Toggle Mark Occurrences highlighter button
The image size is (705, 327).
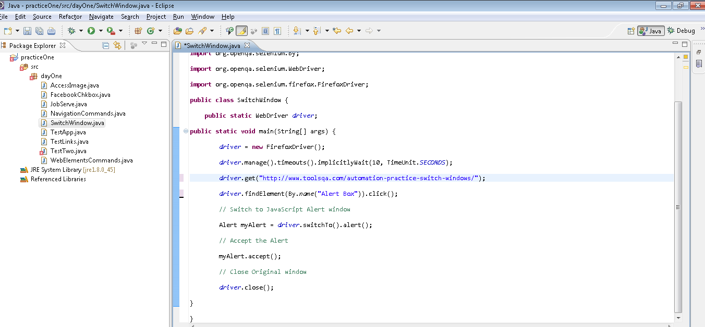pyautogui.click(x=241, y=31)
